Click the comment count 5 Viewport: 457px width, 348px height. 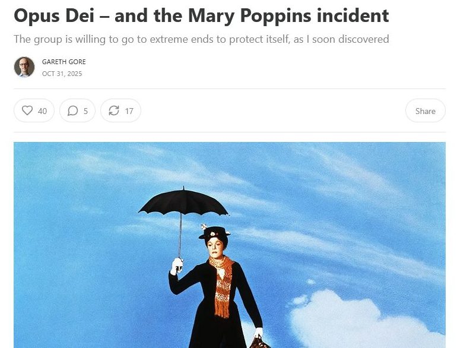click(x=85, y=111)
